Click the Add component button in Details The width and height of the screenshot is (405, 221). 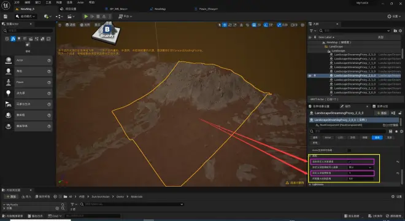click(382, 113)
